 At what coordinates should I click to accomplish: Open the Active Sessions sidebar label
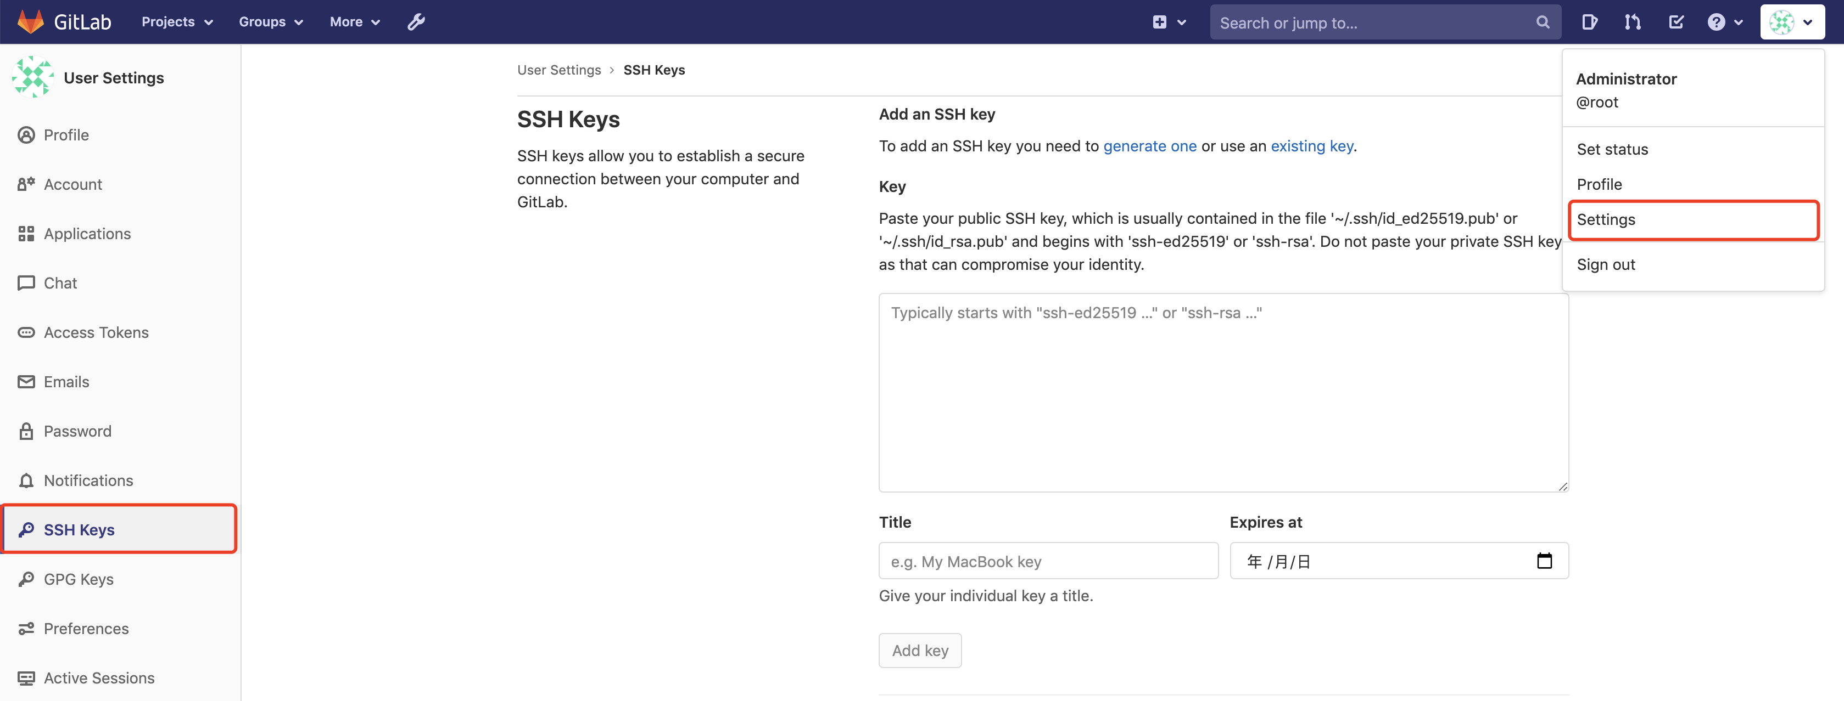click(99, 678)
